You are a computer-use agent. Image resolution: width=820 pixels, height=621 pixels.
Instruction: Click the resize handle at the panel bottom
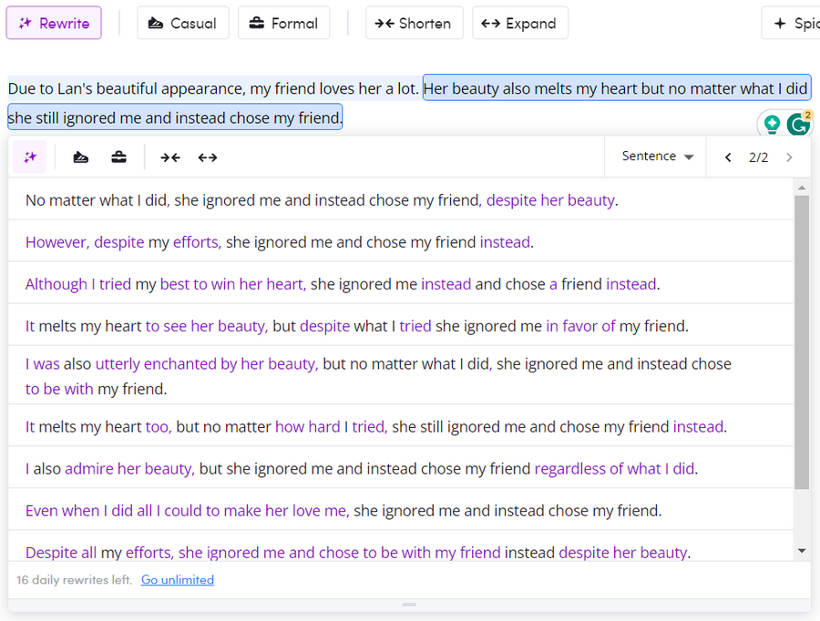point(409,605)
